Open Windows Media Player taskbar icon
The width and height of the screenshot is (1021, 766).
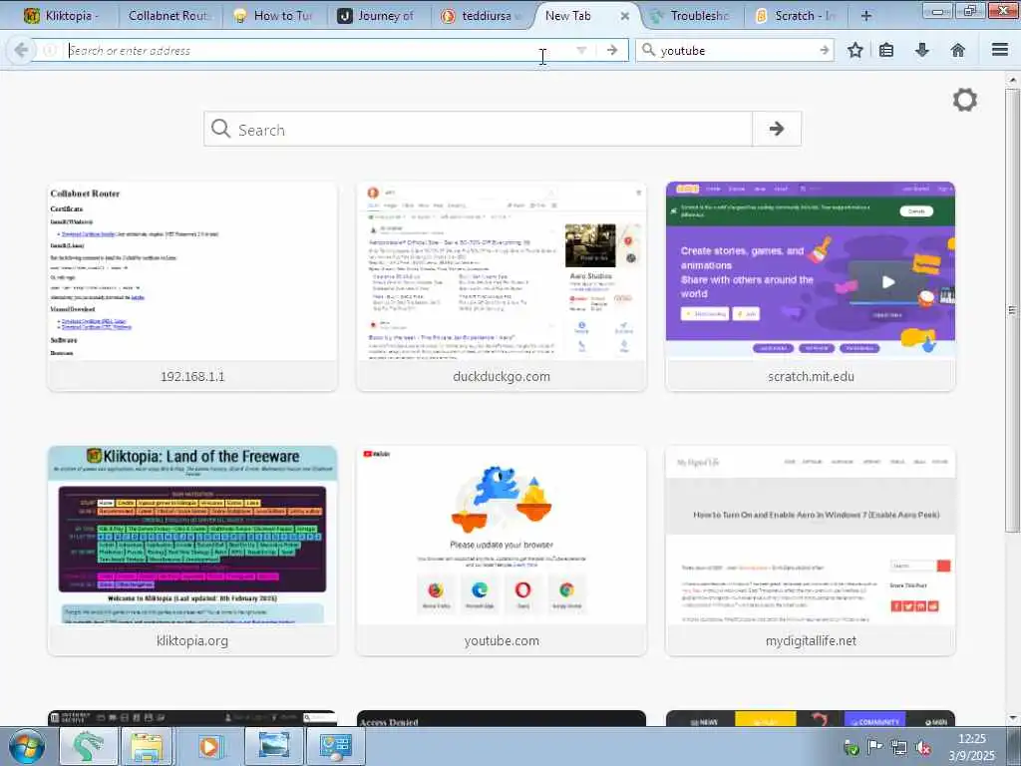pos(209,746)
